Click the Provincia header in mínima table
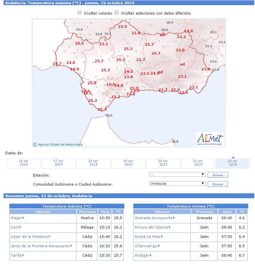The image size is (255, 265). [x=204, y=212]
